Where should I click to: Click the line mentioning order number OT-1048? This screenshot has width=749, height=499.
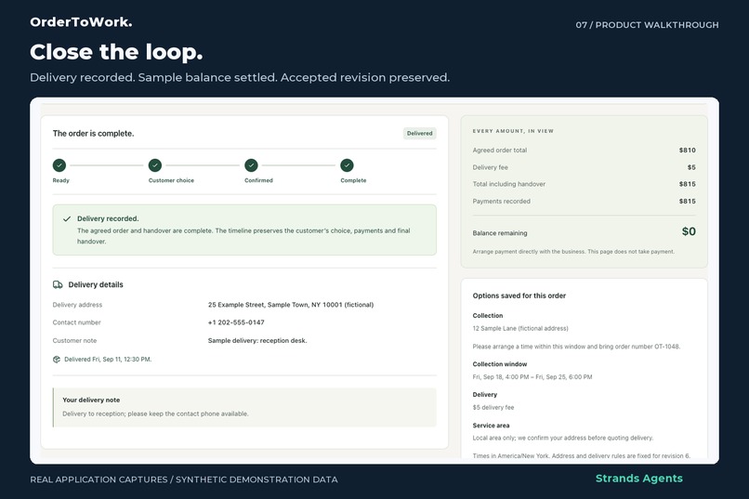tap(576, 347)
